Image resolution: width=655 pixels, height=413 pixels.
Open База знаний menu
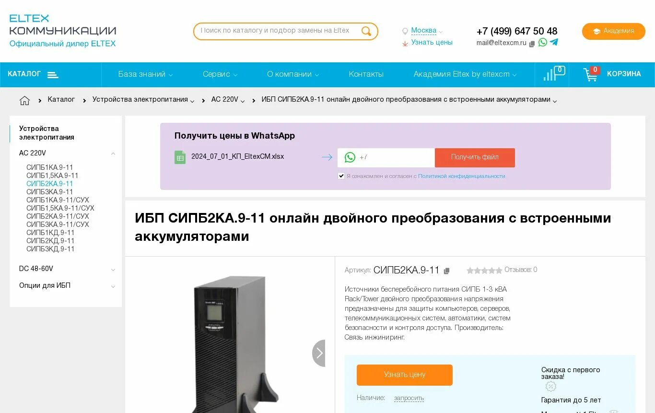click(x=145, y=74)
